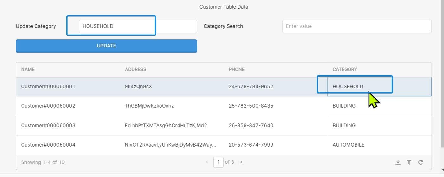The height and width of the screenshot is (177, 444).
Task: Go to next table page
Action: [241, 162]
